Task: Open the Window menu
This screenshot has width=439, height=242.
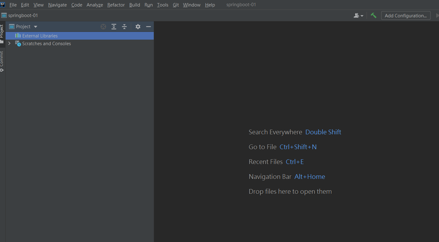Action: point(192,5)
